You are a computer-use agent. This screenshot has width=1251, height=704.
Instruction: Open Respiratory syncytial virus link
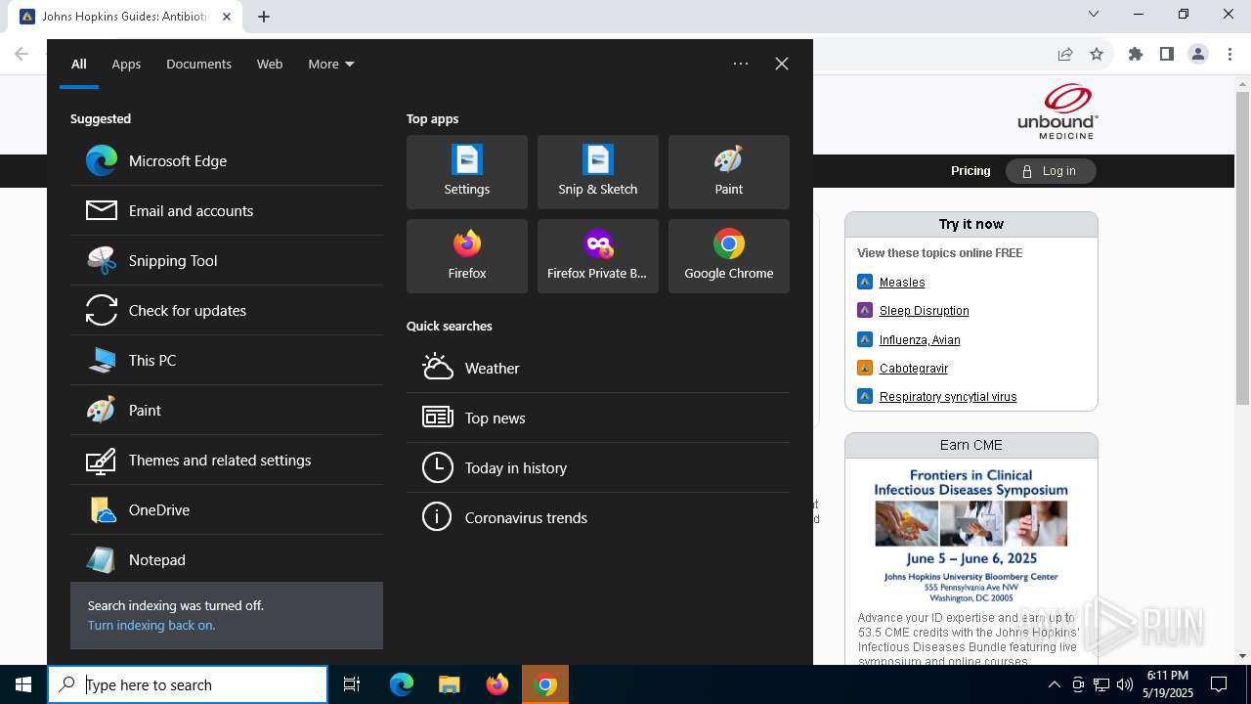[948, 396]
